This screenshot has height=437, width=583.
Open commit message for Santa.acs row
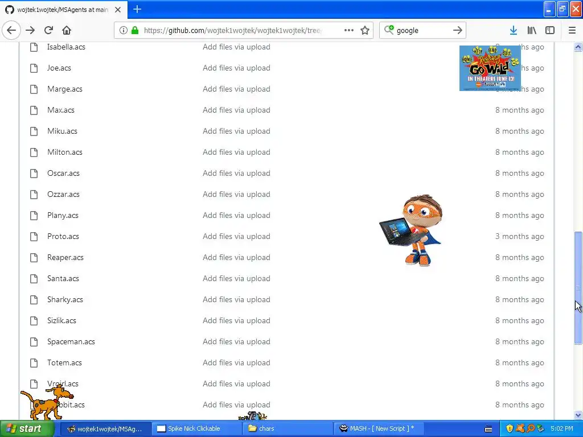[236, 279]
